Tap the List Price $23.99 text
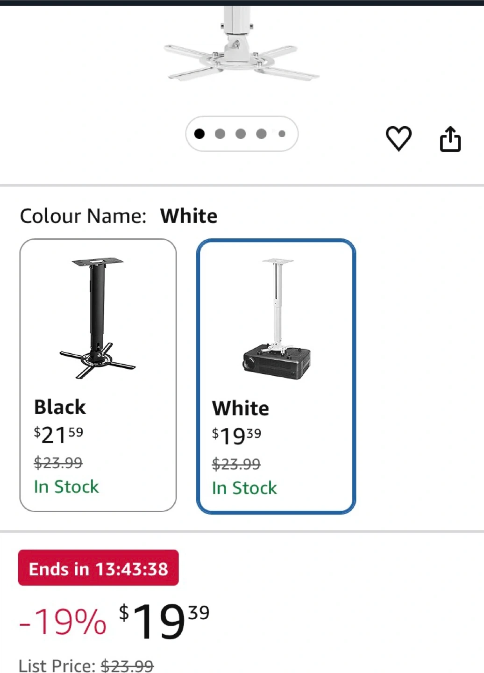This screenshot has height=673, width=484. click(86, 666)
